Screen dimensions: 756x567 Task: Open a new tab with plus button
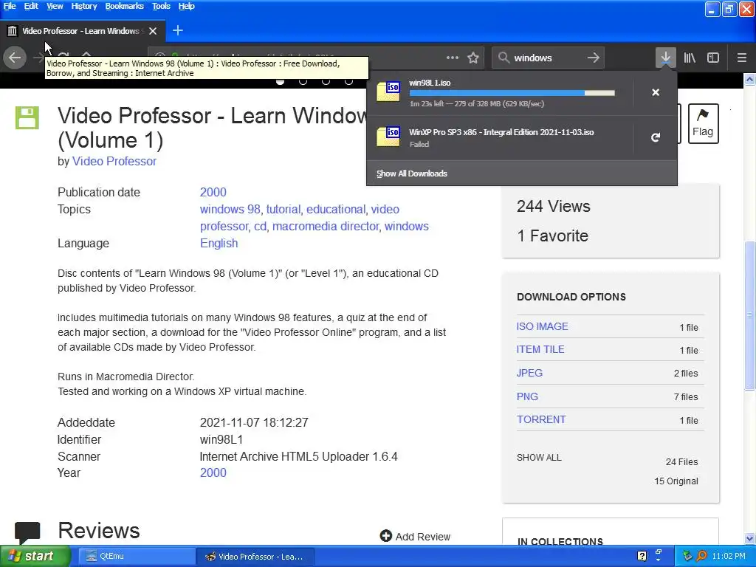(177, 31)
